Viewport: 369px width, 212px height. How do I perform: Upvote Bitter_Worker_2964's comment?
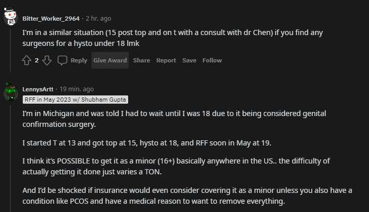27,60
